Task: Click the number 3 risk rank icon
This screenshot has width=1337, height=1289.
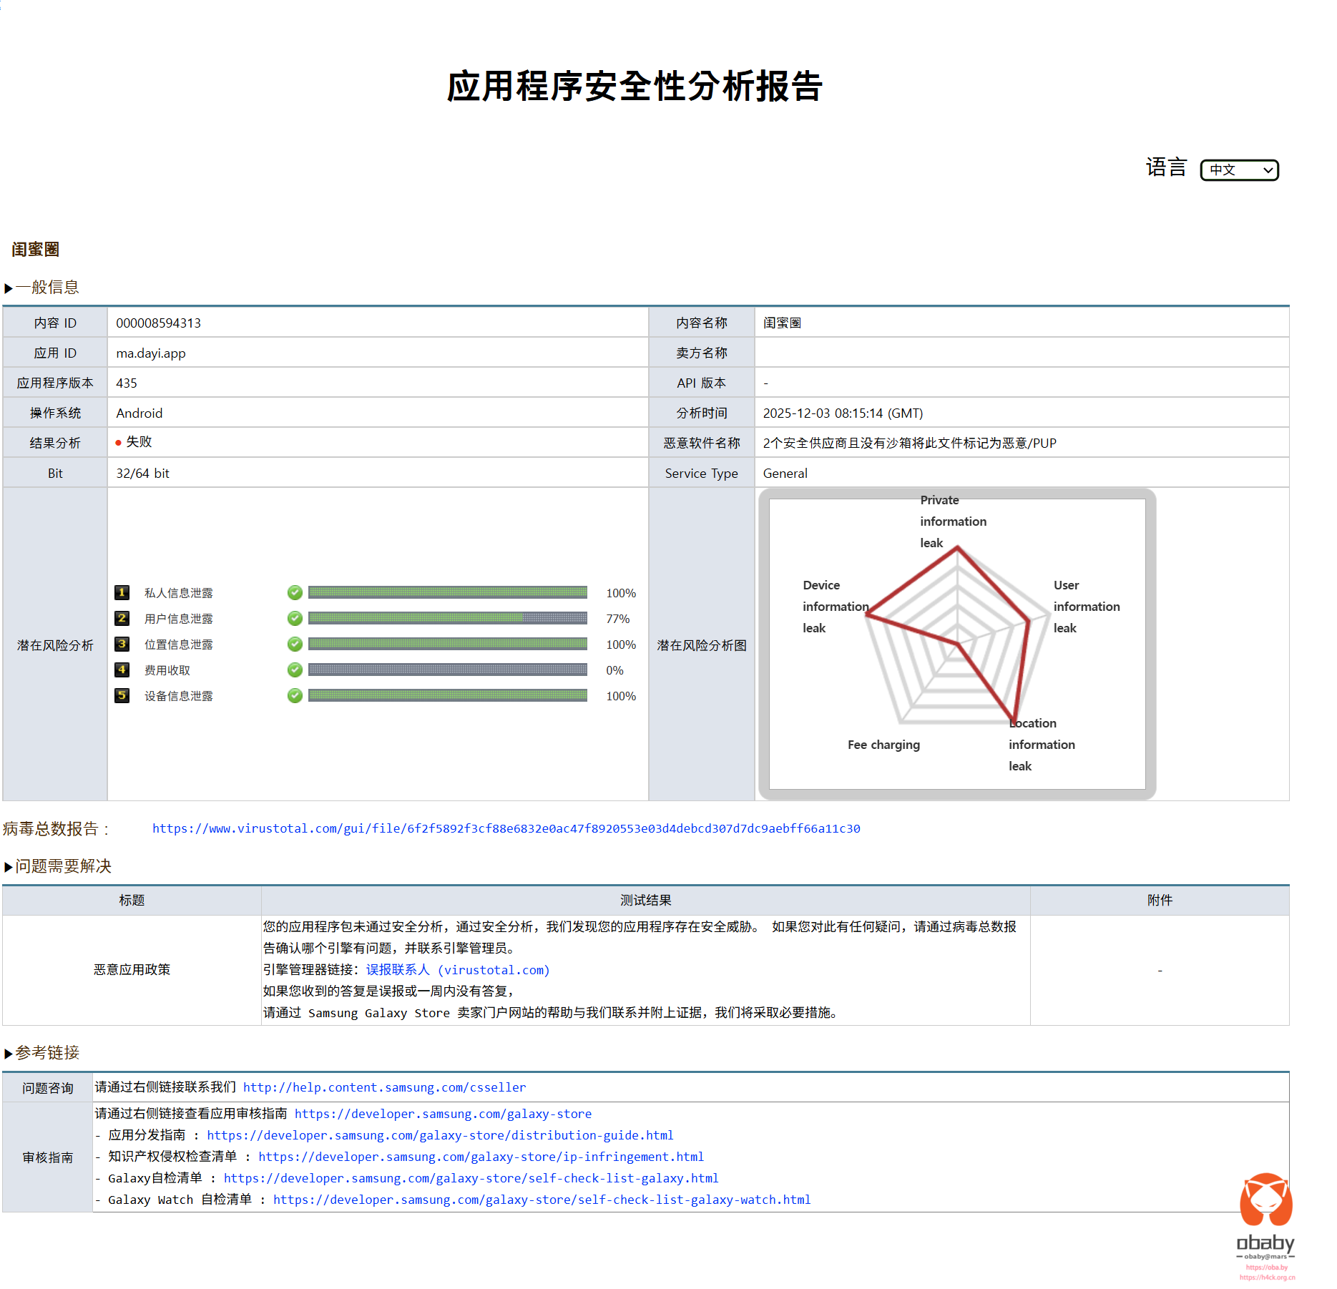Action: (x=122, y=644)
